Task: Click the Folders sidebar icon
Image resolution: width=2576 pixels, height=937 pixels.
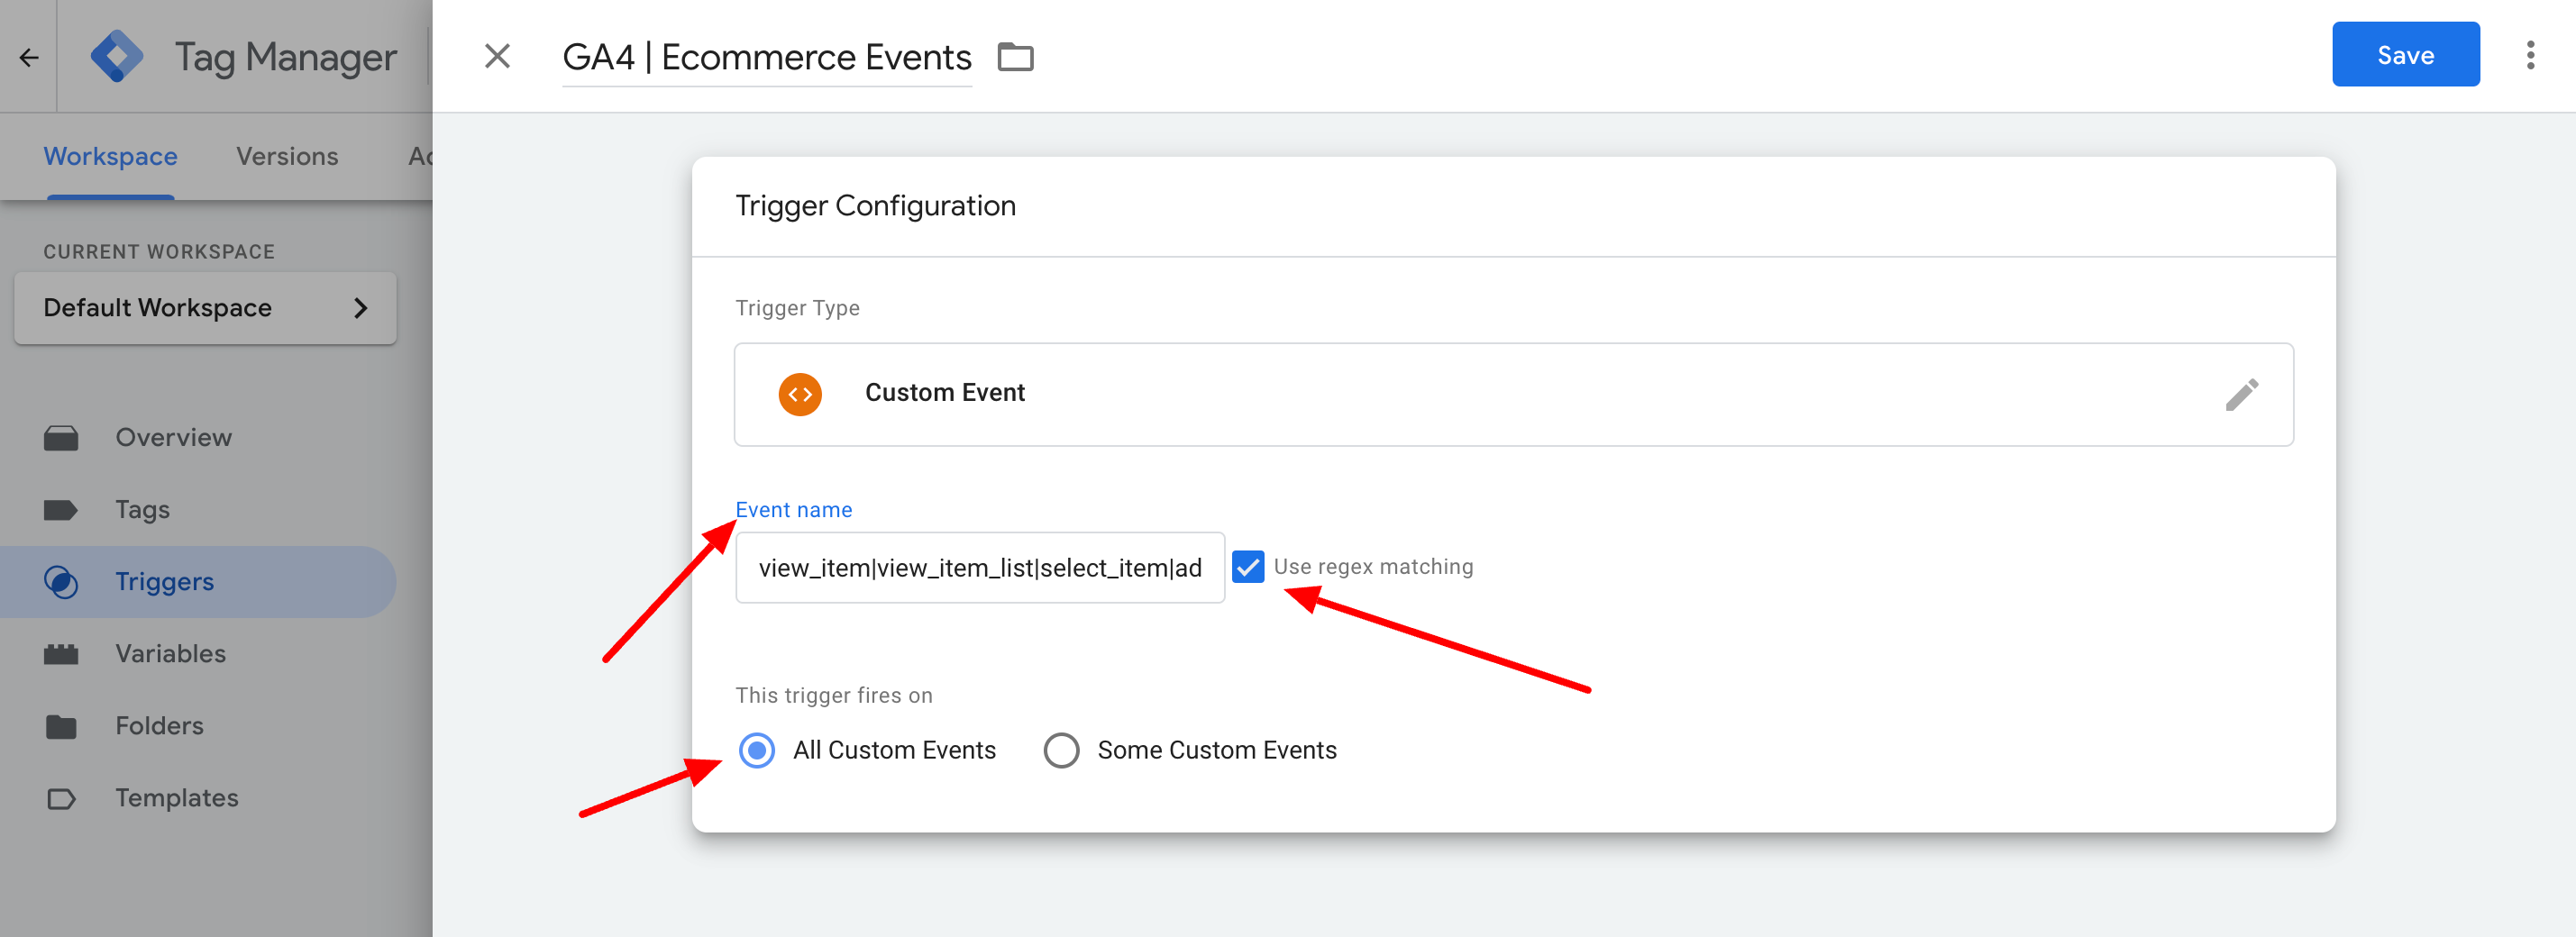Action: [x=61, y=726]
